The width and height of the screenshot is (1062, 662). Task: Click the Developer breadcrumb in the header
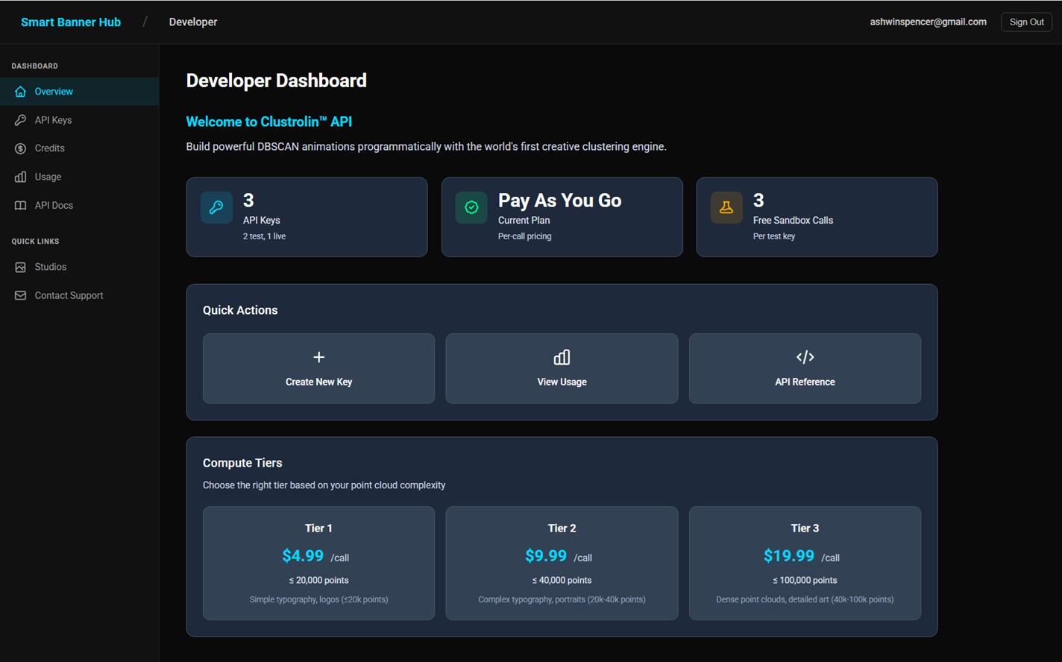coord(193,22)
